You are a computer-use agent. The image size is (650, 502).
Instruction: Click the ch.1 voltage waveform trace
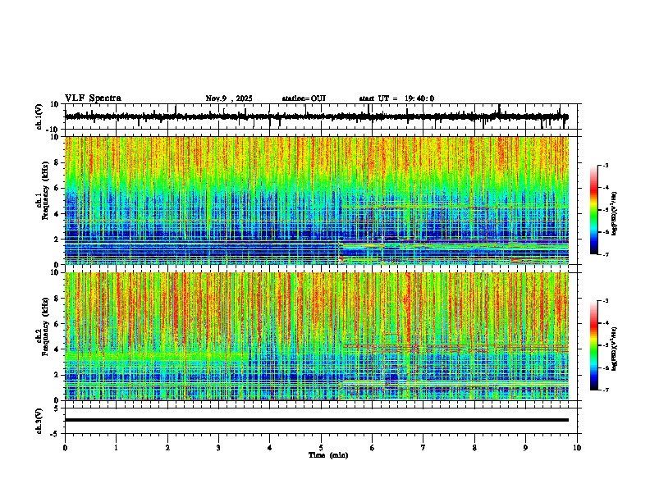pyautogui.click(x=317, y=116)
